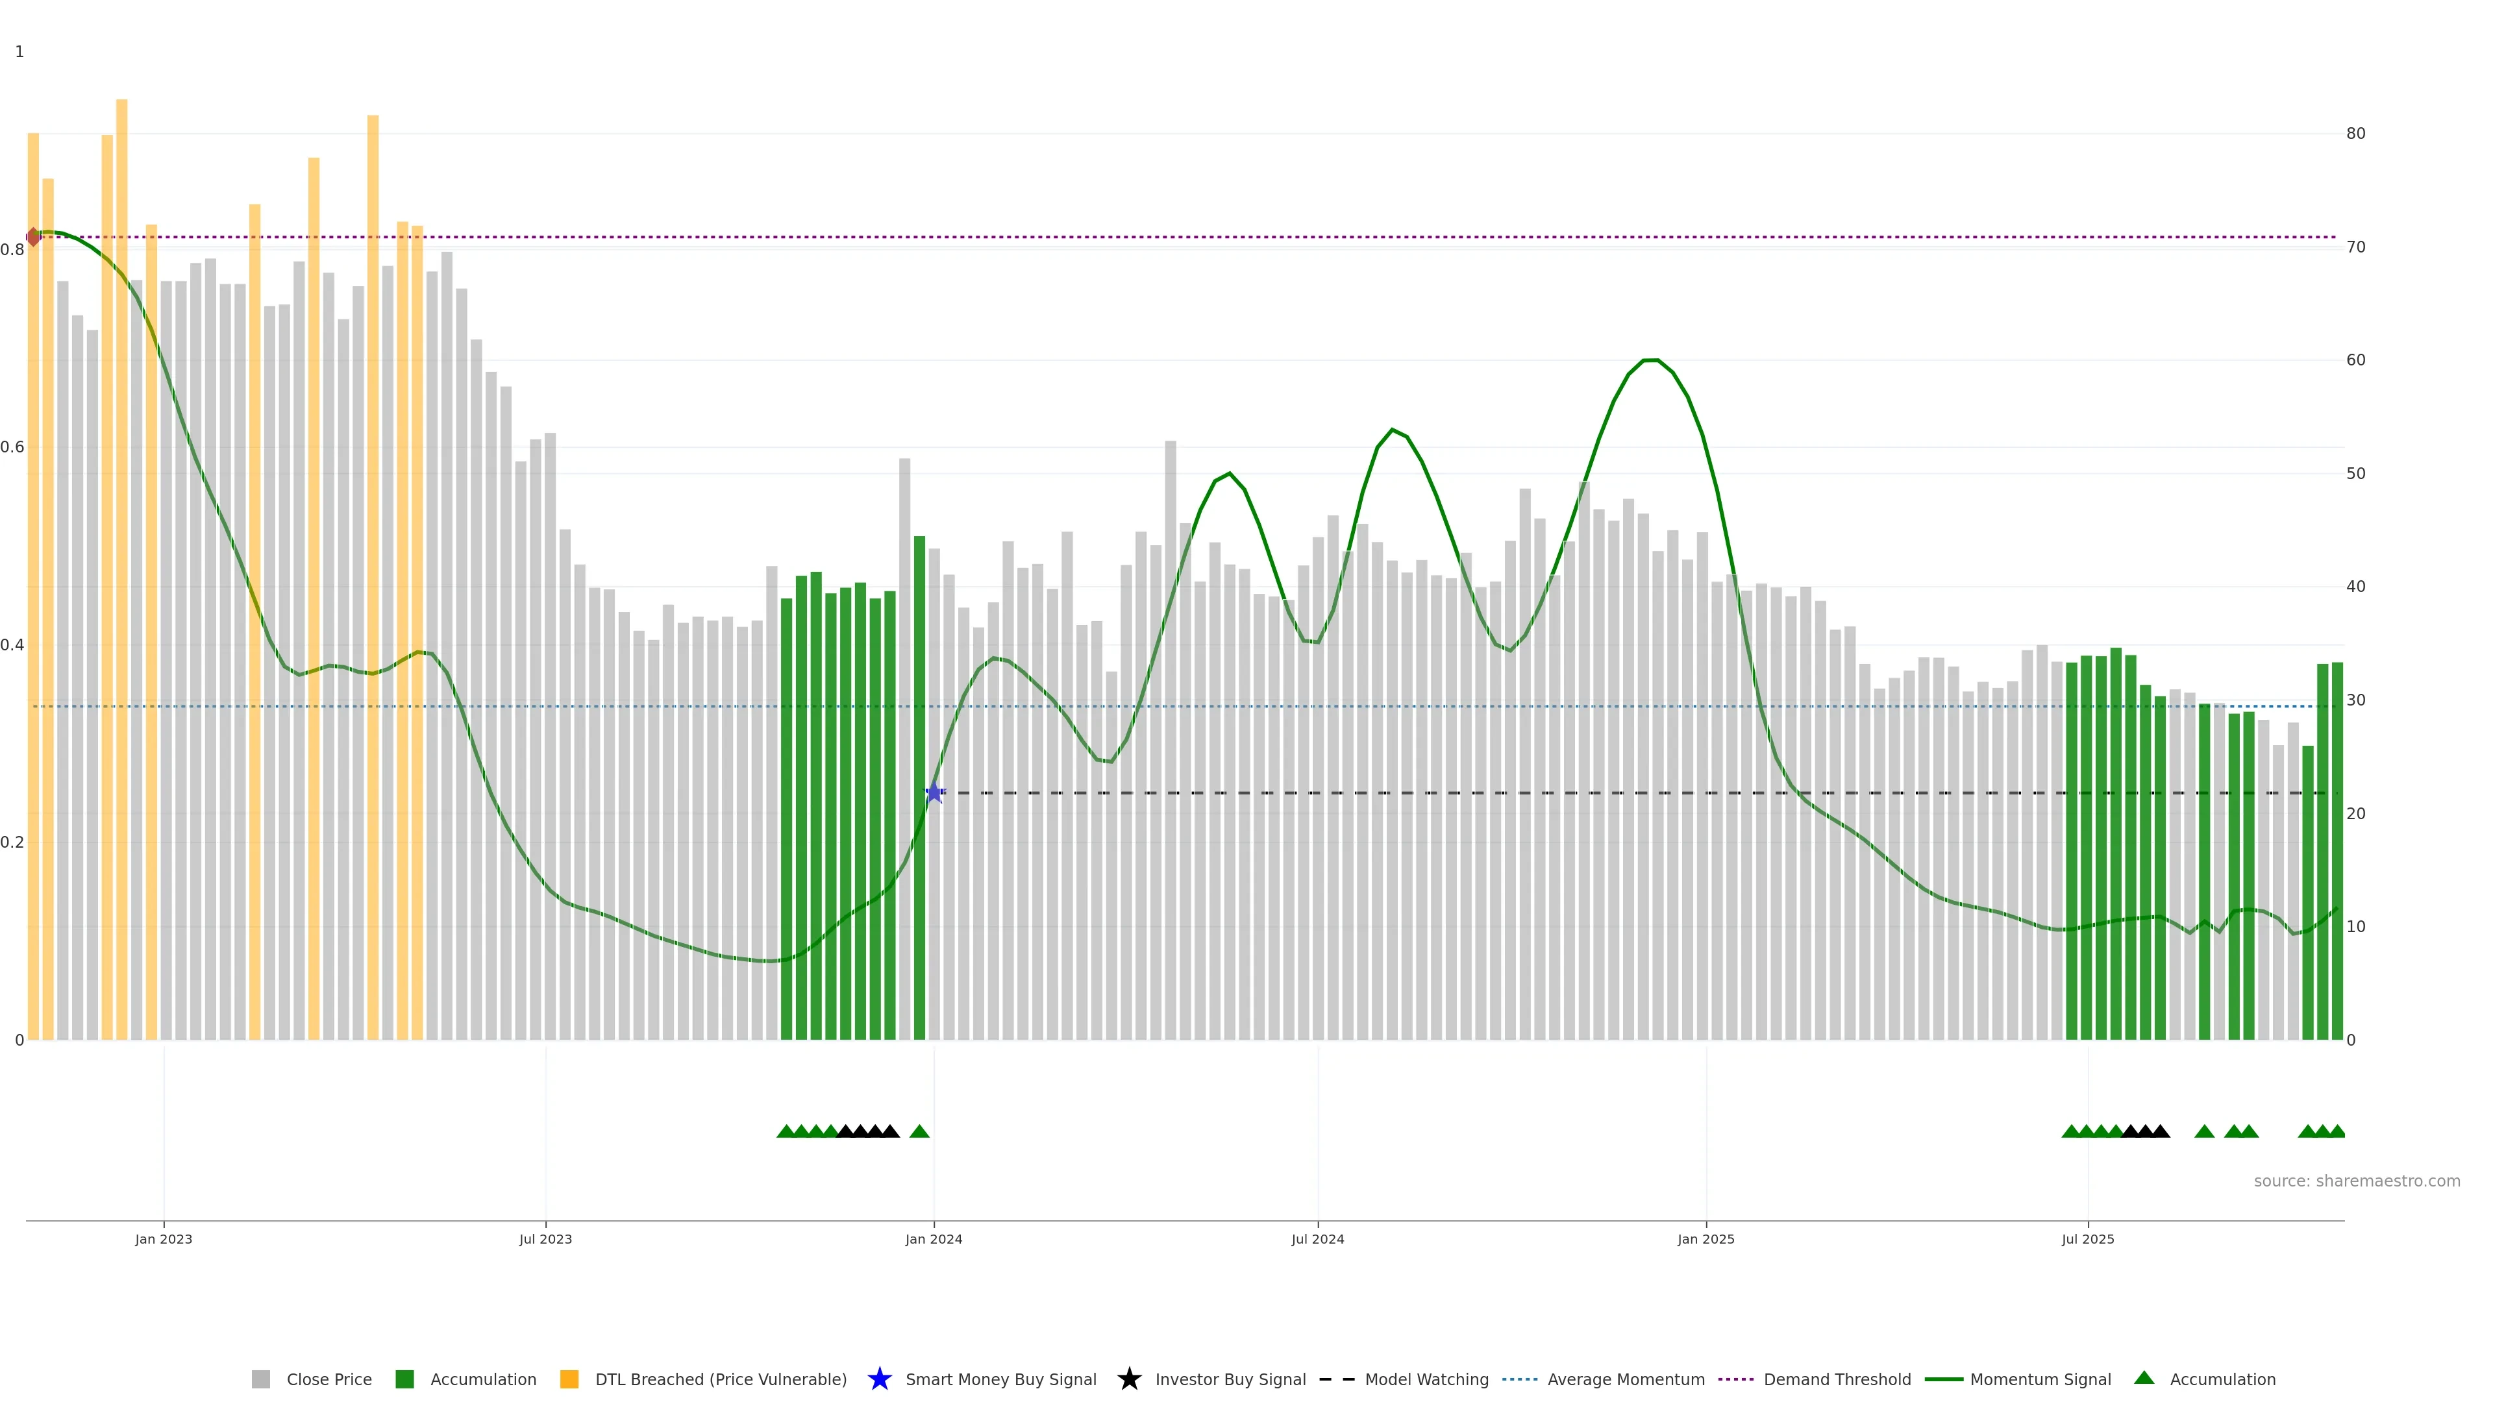Click the Investor Buy Signal legend star

coord(1130,1380)
